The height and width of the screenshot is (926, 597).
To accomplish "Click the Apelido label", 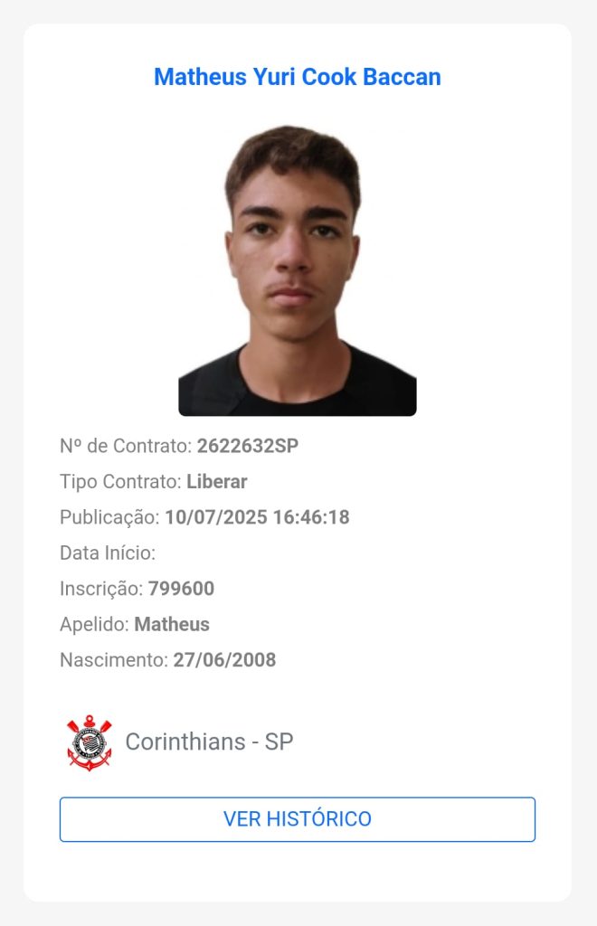I will 94,625.
